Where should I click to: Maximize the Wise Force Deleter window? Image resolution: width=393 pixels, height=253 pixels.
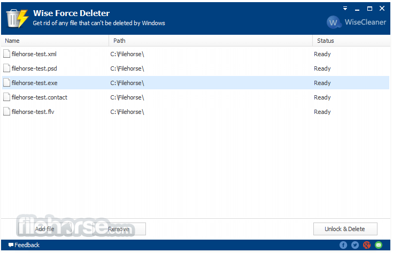(x=369, y=9)
